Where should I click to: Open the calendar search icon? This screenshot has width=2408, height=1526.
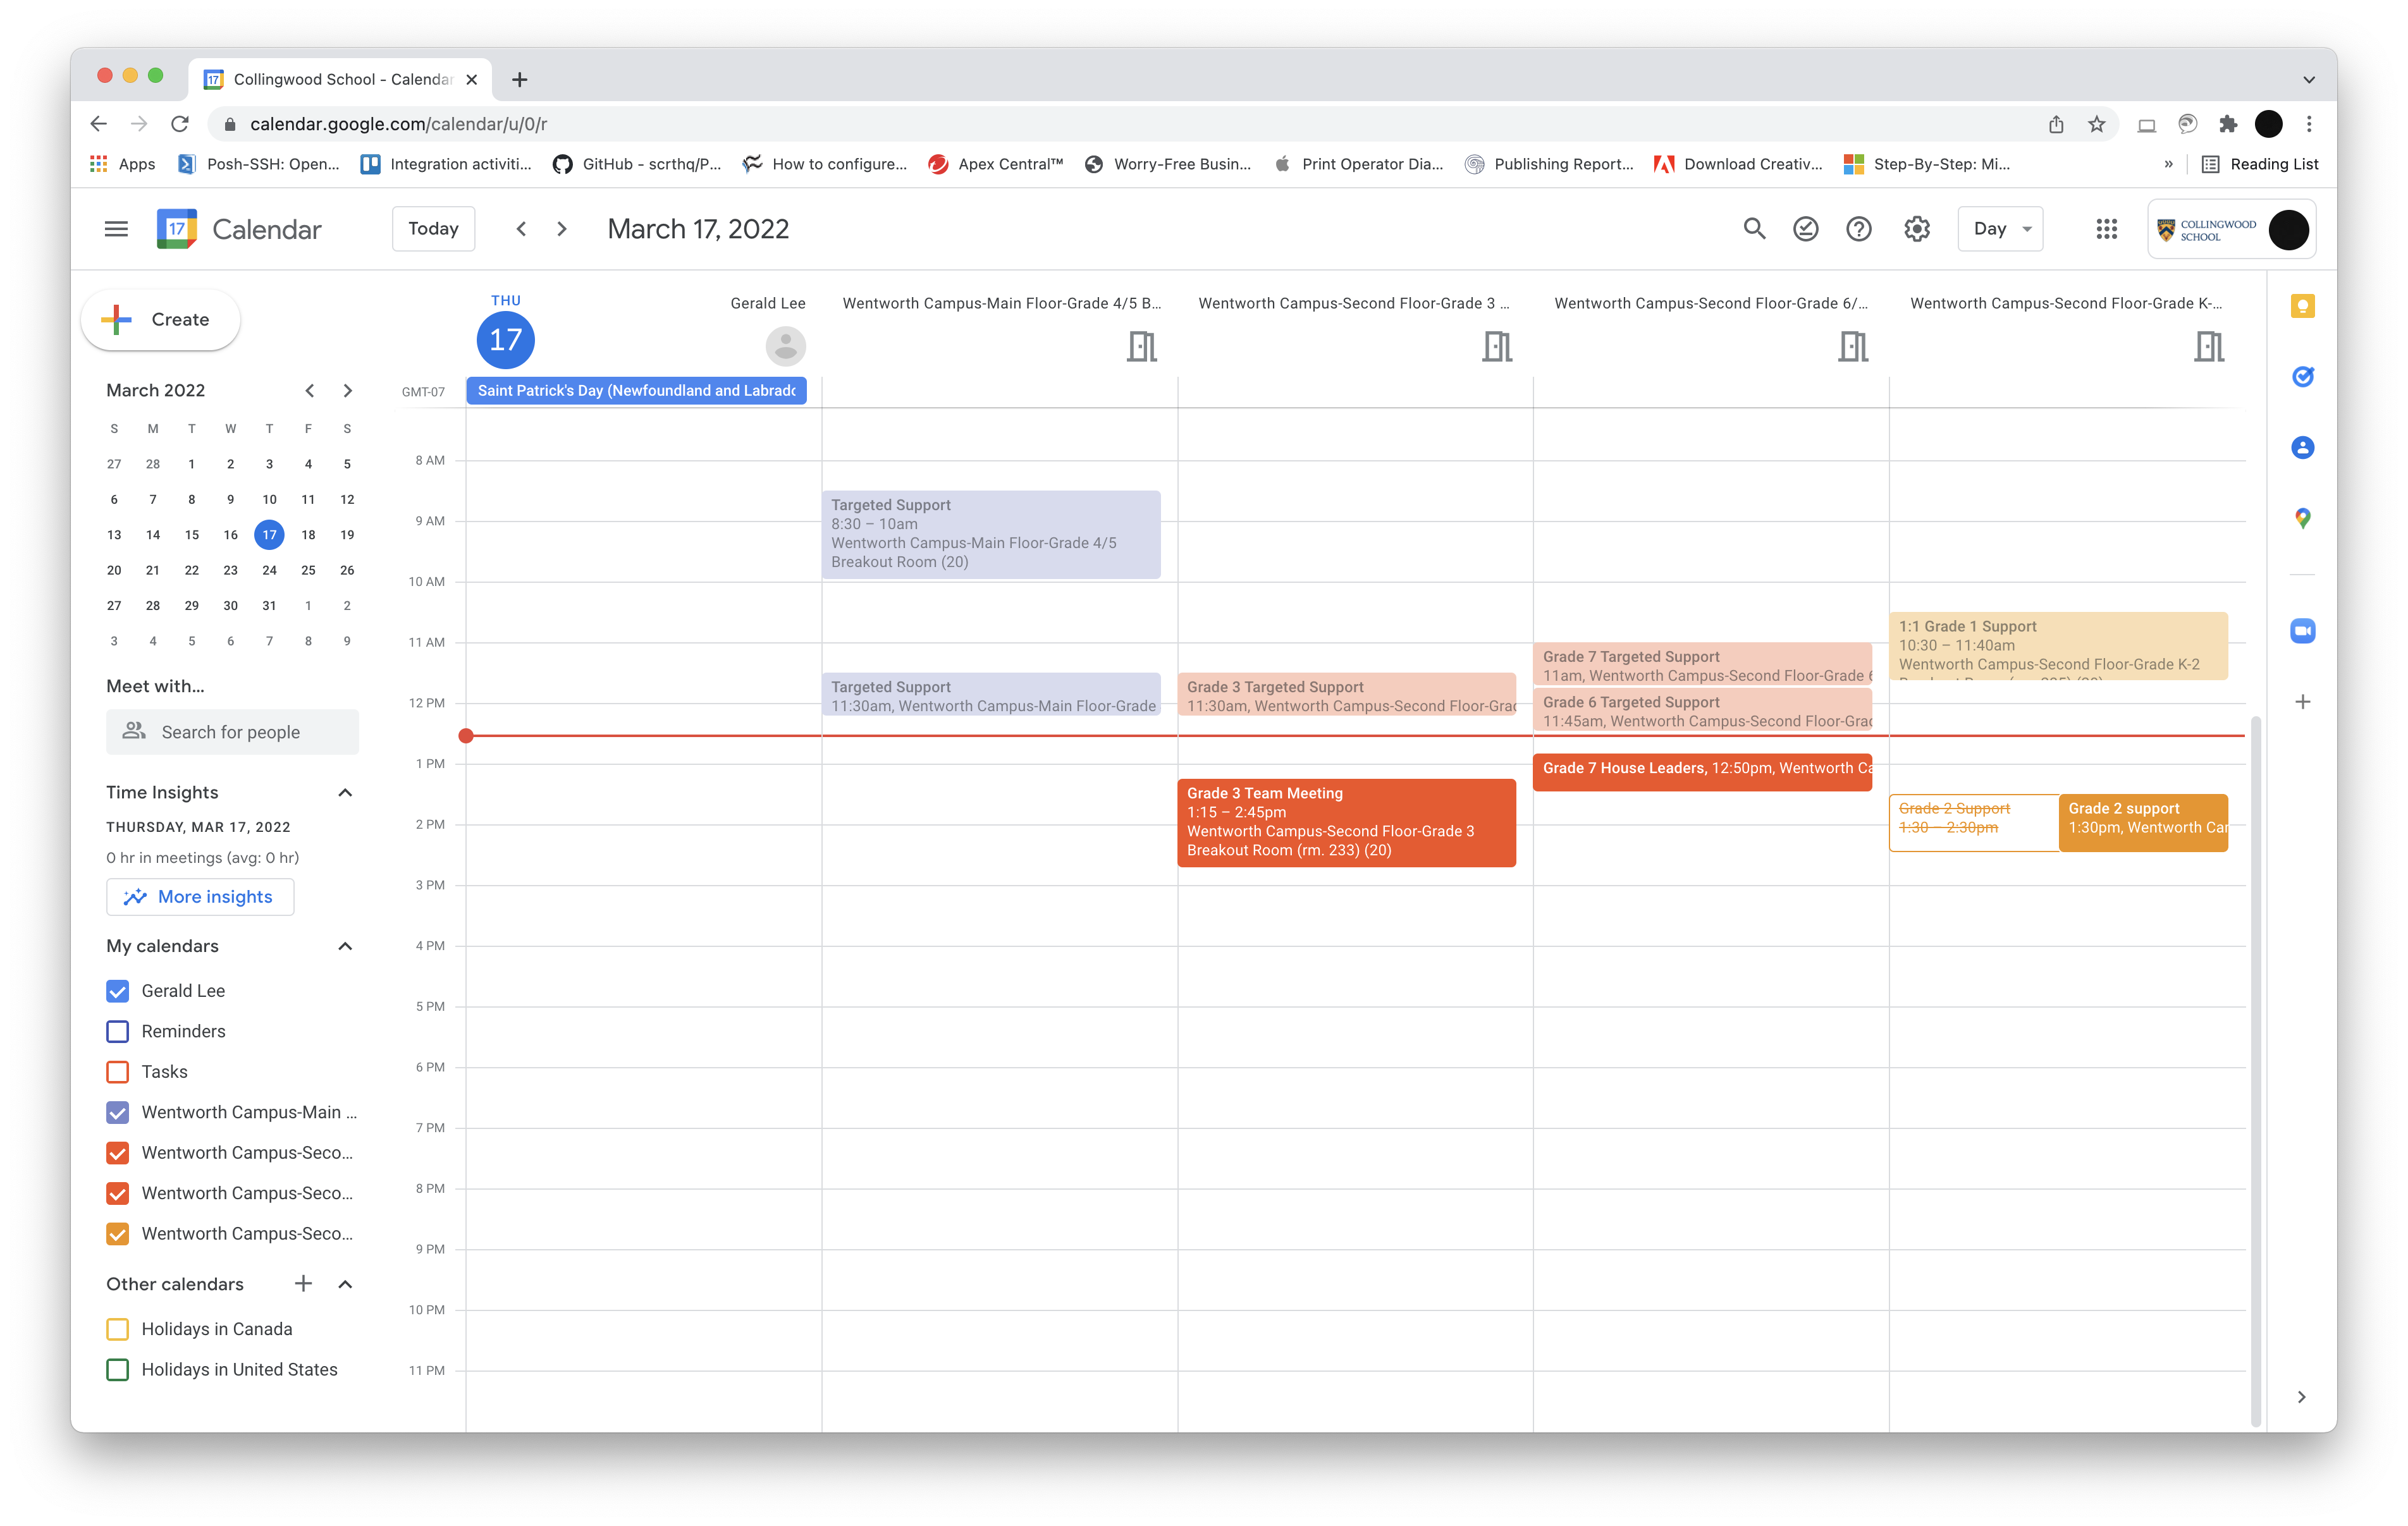[x=1754, y=229]
